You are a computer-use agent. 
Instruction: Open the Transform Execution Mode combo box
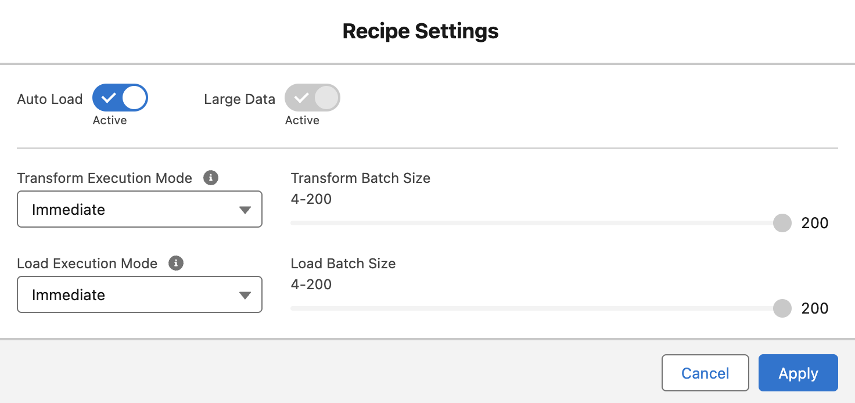(139, 210)
